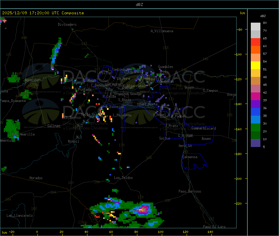Click the 100 km bottom axis label

(x=161, y=232)
